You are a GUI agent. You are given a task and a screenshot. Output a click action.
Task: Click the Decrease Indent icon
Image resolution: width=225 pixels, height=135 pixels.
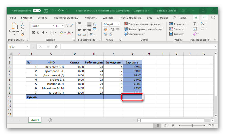80,34
